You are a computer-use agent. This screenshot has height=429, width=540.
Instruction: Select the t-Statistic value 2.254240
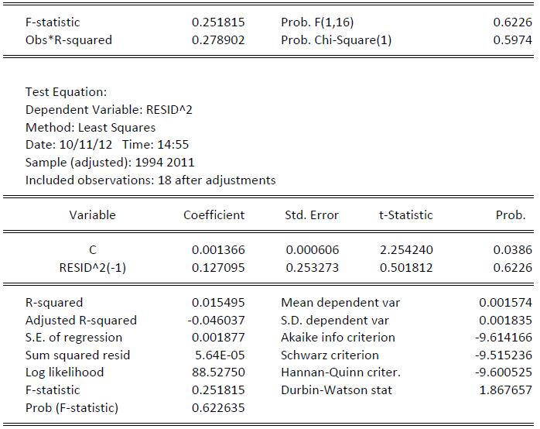pos(406,251)
